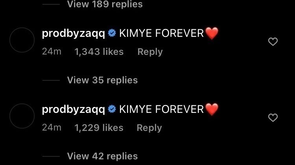
Task: Click 24m timestamp beside 1,343 likes
Action: [x=52, y=51]
